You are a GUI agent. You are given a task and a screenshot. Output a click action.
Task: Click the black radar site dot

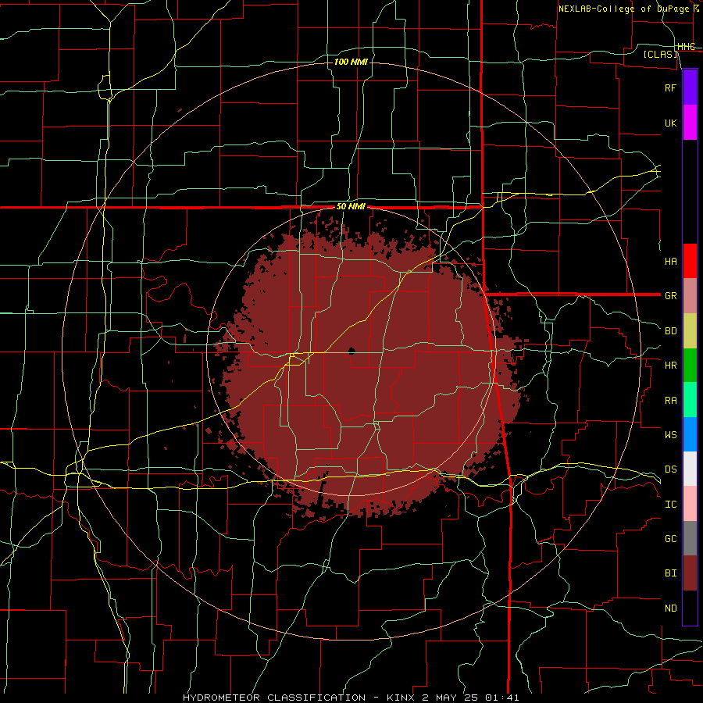[351, 351]
